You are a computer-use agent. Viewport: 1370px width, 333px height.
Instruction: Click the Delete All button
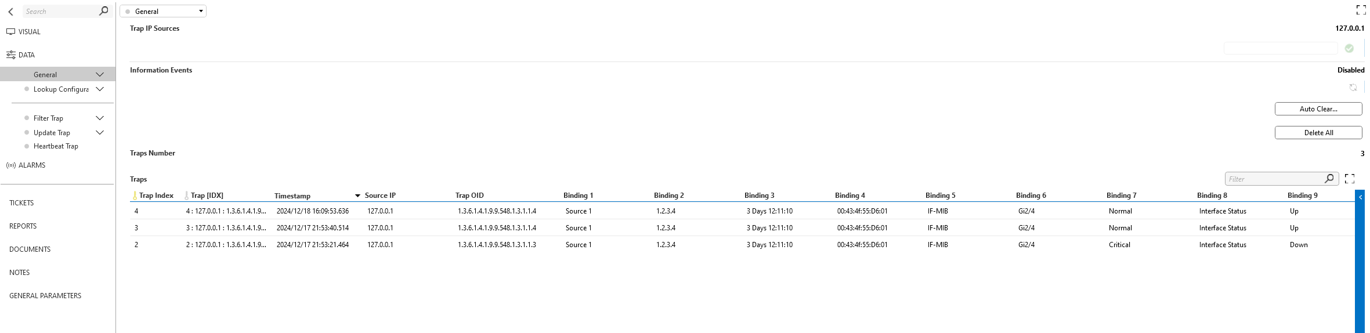(1318, 133)
